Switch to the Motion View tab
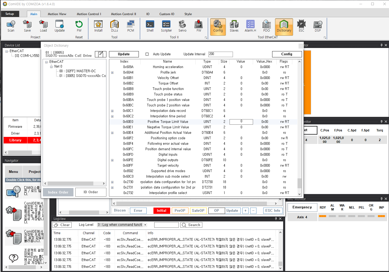This screenshot has height=272, width=389. tap(57, 14)
